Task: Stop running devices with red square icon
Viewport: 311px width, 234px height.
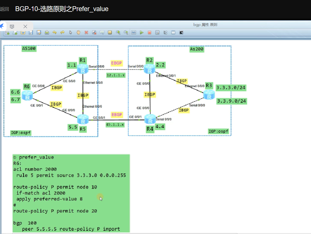Action: 149,32
